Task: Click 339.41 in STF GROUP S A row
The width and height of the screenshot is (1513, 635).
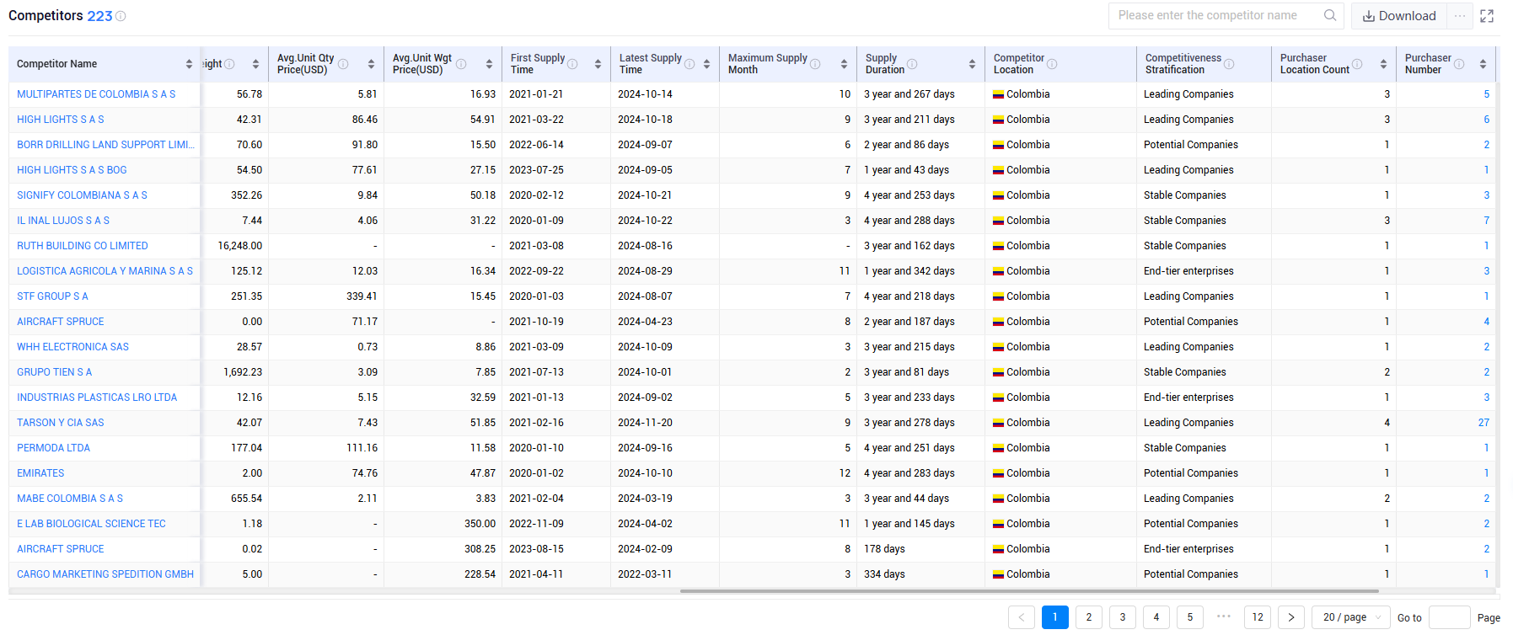Action: (x=362, y=296)
